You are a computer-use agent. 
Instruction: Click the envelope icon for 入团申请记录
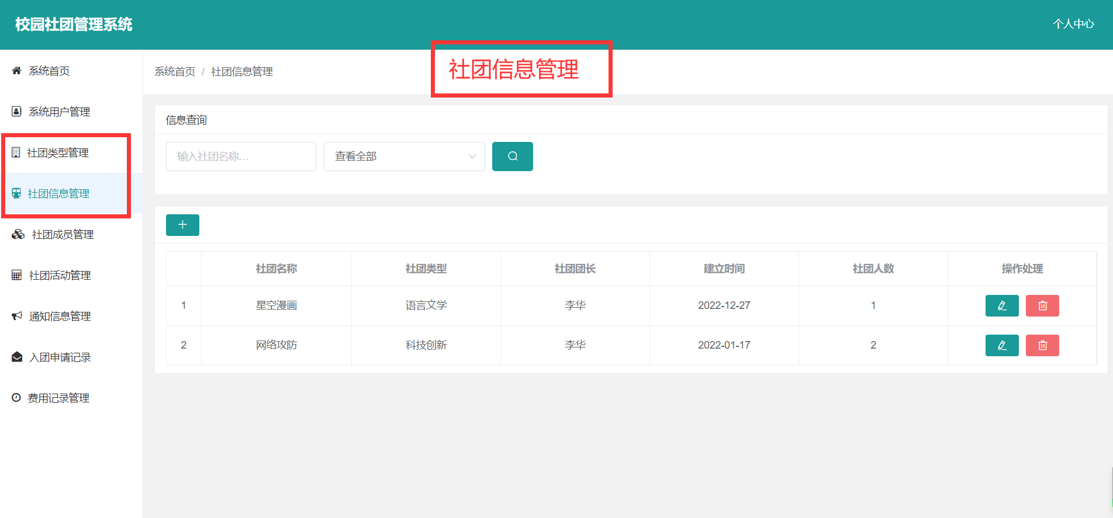pos(17,357)
